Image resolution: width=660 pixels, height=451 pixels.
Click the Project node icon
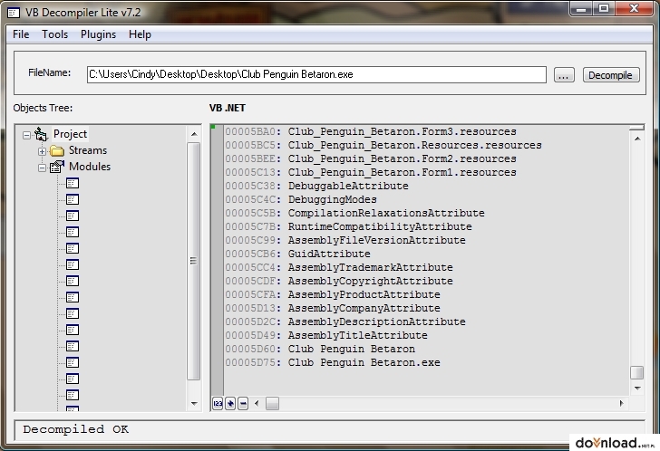coord(41,134)
